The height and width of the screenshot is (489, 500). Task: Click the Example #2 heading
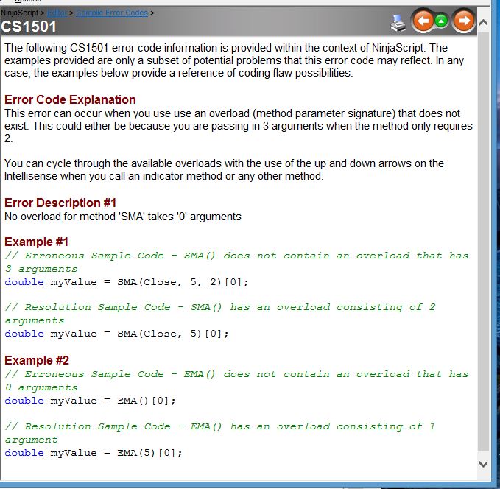37,360
